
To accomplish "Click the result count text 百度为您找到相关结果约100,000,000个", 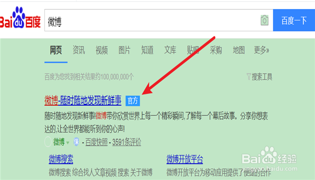I will click(89, 77).
